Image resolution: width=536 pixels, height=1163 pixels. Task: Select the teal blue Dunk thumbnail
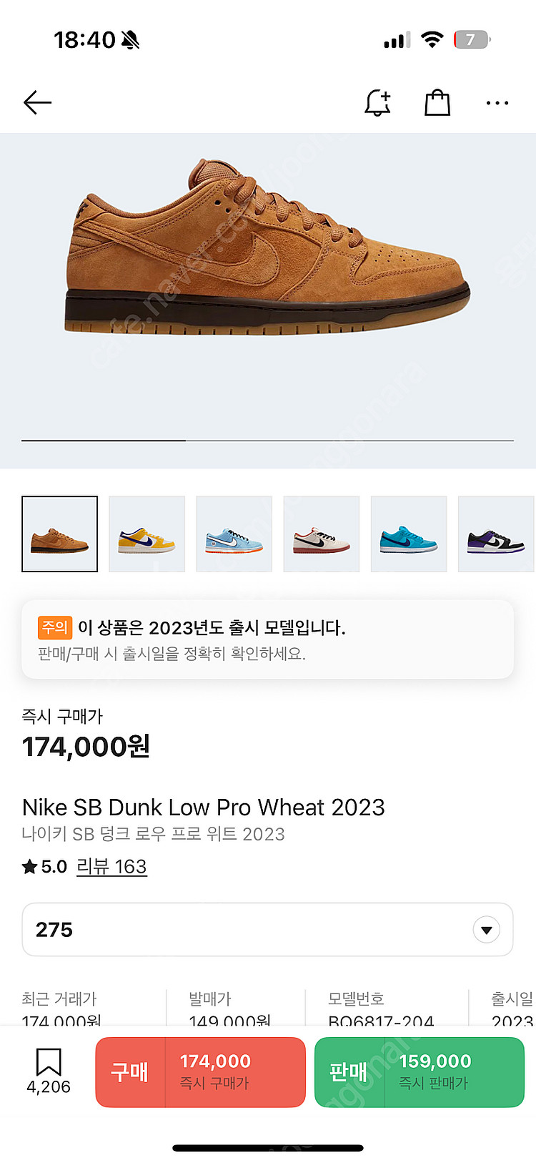coord(409,534)
